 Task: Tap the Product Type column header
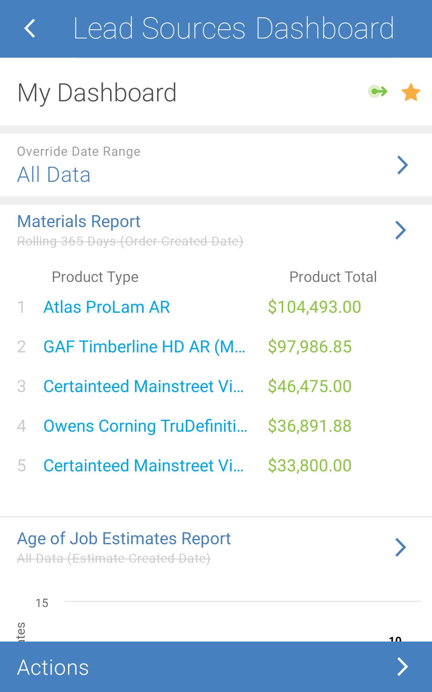tap(95, 277)
